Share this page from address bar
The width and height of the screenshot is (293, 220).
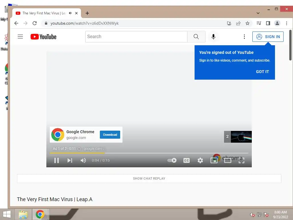238,23
